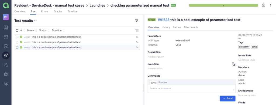Switch to the launch Overview tab
The image size is (276, 105).
[x=19, y=11]
